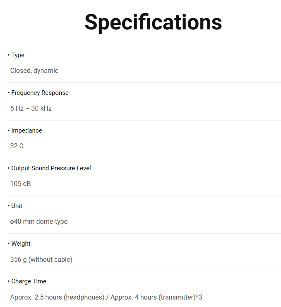Image resolution: width=281 pixels, height=307 pixels.
Task: Click the Specifications page heading
Action: (x=153, y=22)
